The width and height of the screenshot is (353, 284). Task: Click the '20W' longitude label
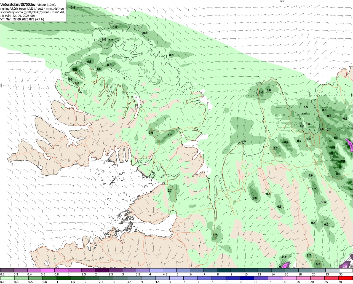[x=282, y=1]
